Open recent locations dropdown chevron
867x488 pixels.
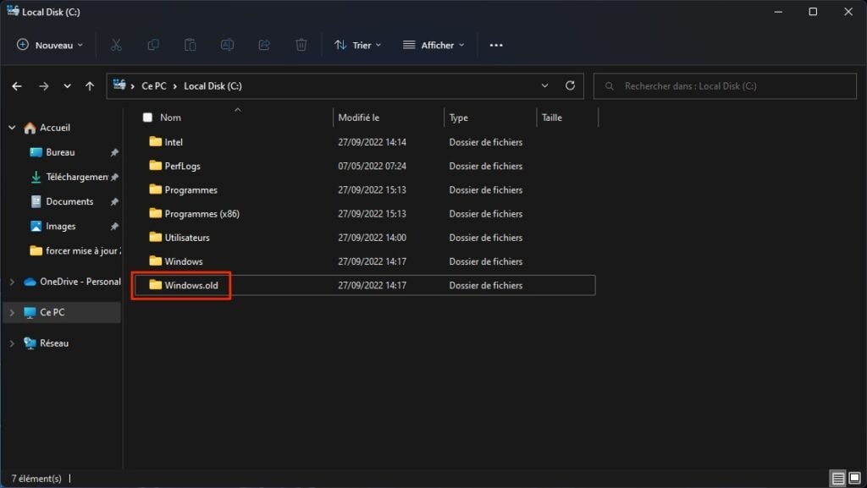click(67, 86)
